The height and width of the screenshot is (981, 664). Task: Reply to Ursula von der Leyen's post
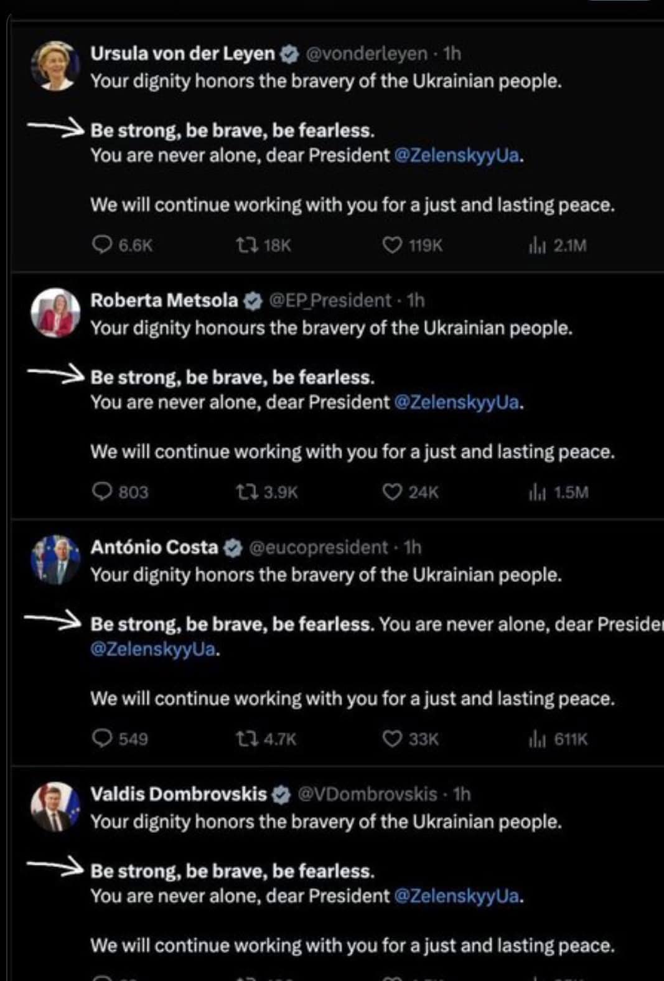102,245
